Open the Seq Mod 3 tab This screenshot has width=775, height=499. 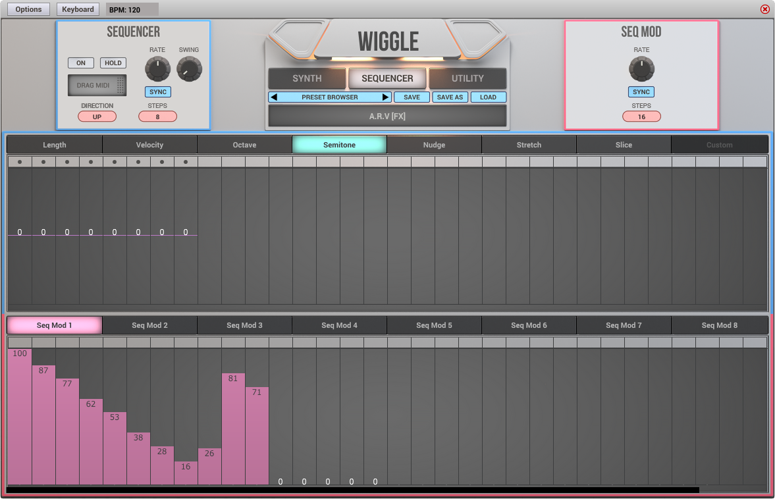pos(245,325)
